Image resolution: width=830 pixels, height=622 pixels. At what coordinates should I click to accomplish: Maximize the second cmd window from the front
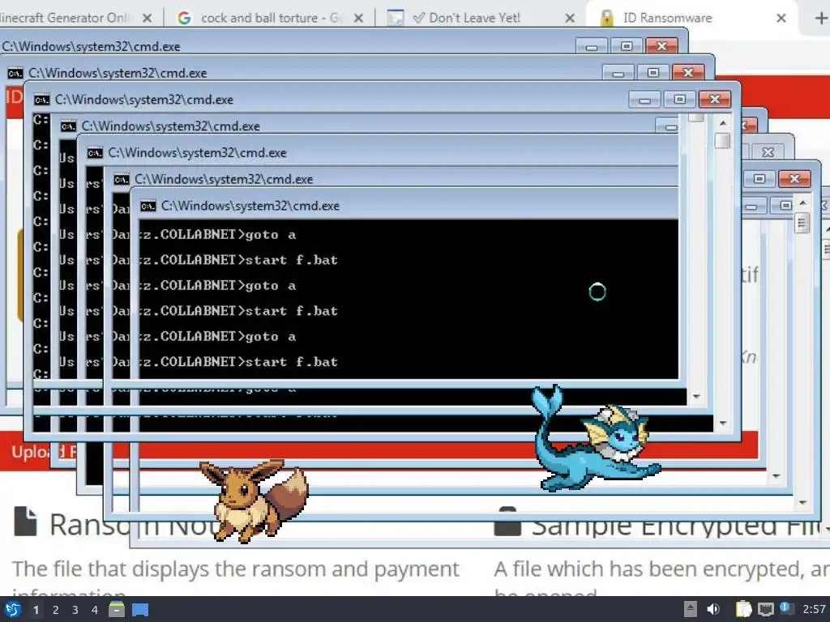coord(759,179)
